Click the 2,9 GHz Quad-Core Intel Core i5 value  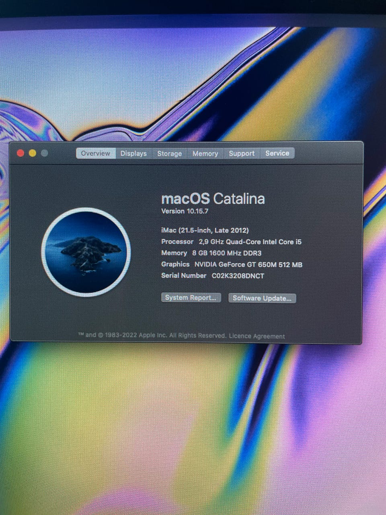pyautogui.click(x=250, y=242)
